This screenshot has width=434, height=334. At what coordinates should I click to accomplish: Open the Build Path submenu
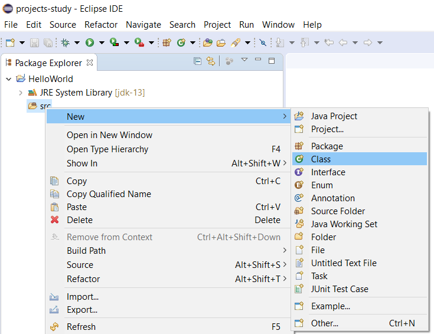[x=168, y=251]
